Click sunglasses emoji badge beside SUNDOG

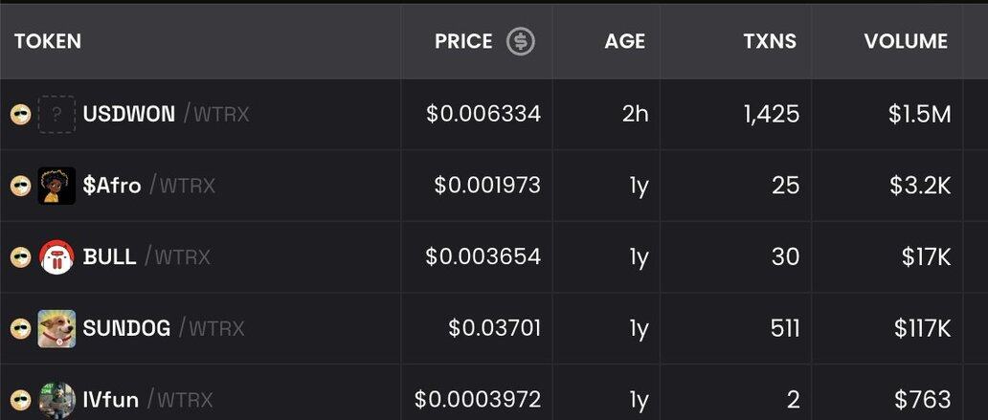[x=21, y=329]
